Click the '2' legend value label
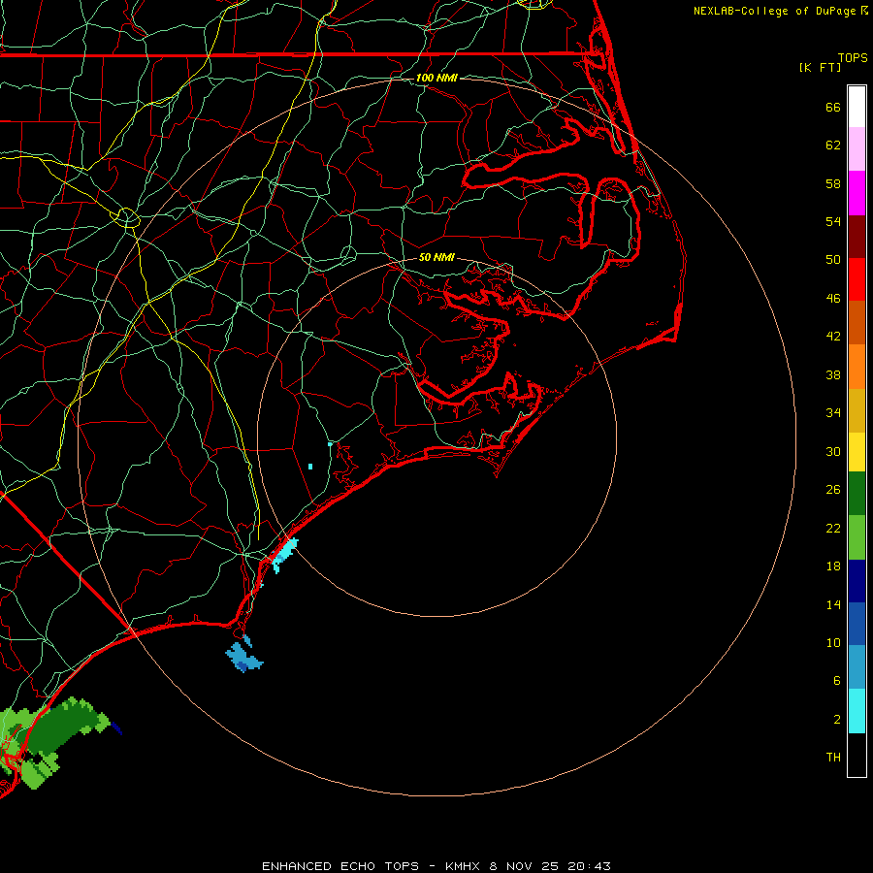Viewport: 873px width, 873px height. (x=837, y=719)
